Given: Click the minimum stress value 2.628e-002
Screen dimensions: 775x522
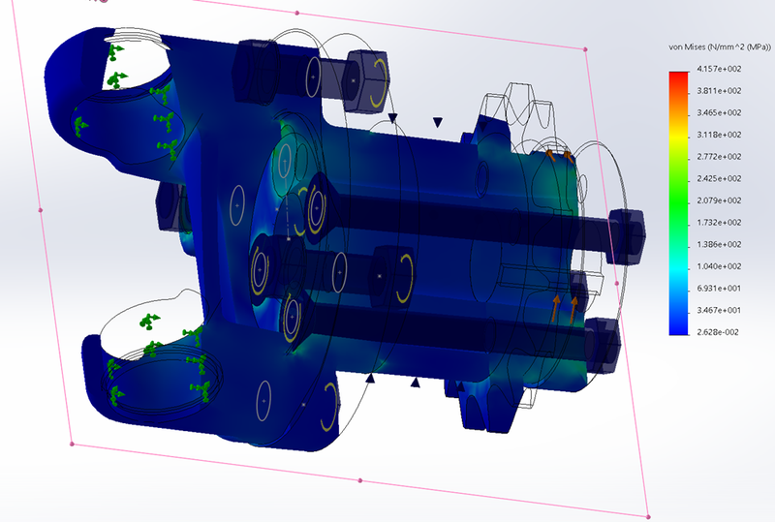Looking at the screenshot, I should (718, 332).
